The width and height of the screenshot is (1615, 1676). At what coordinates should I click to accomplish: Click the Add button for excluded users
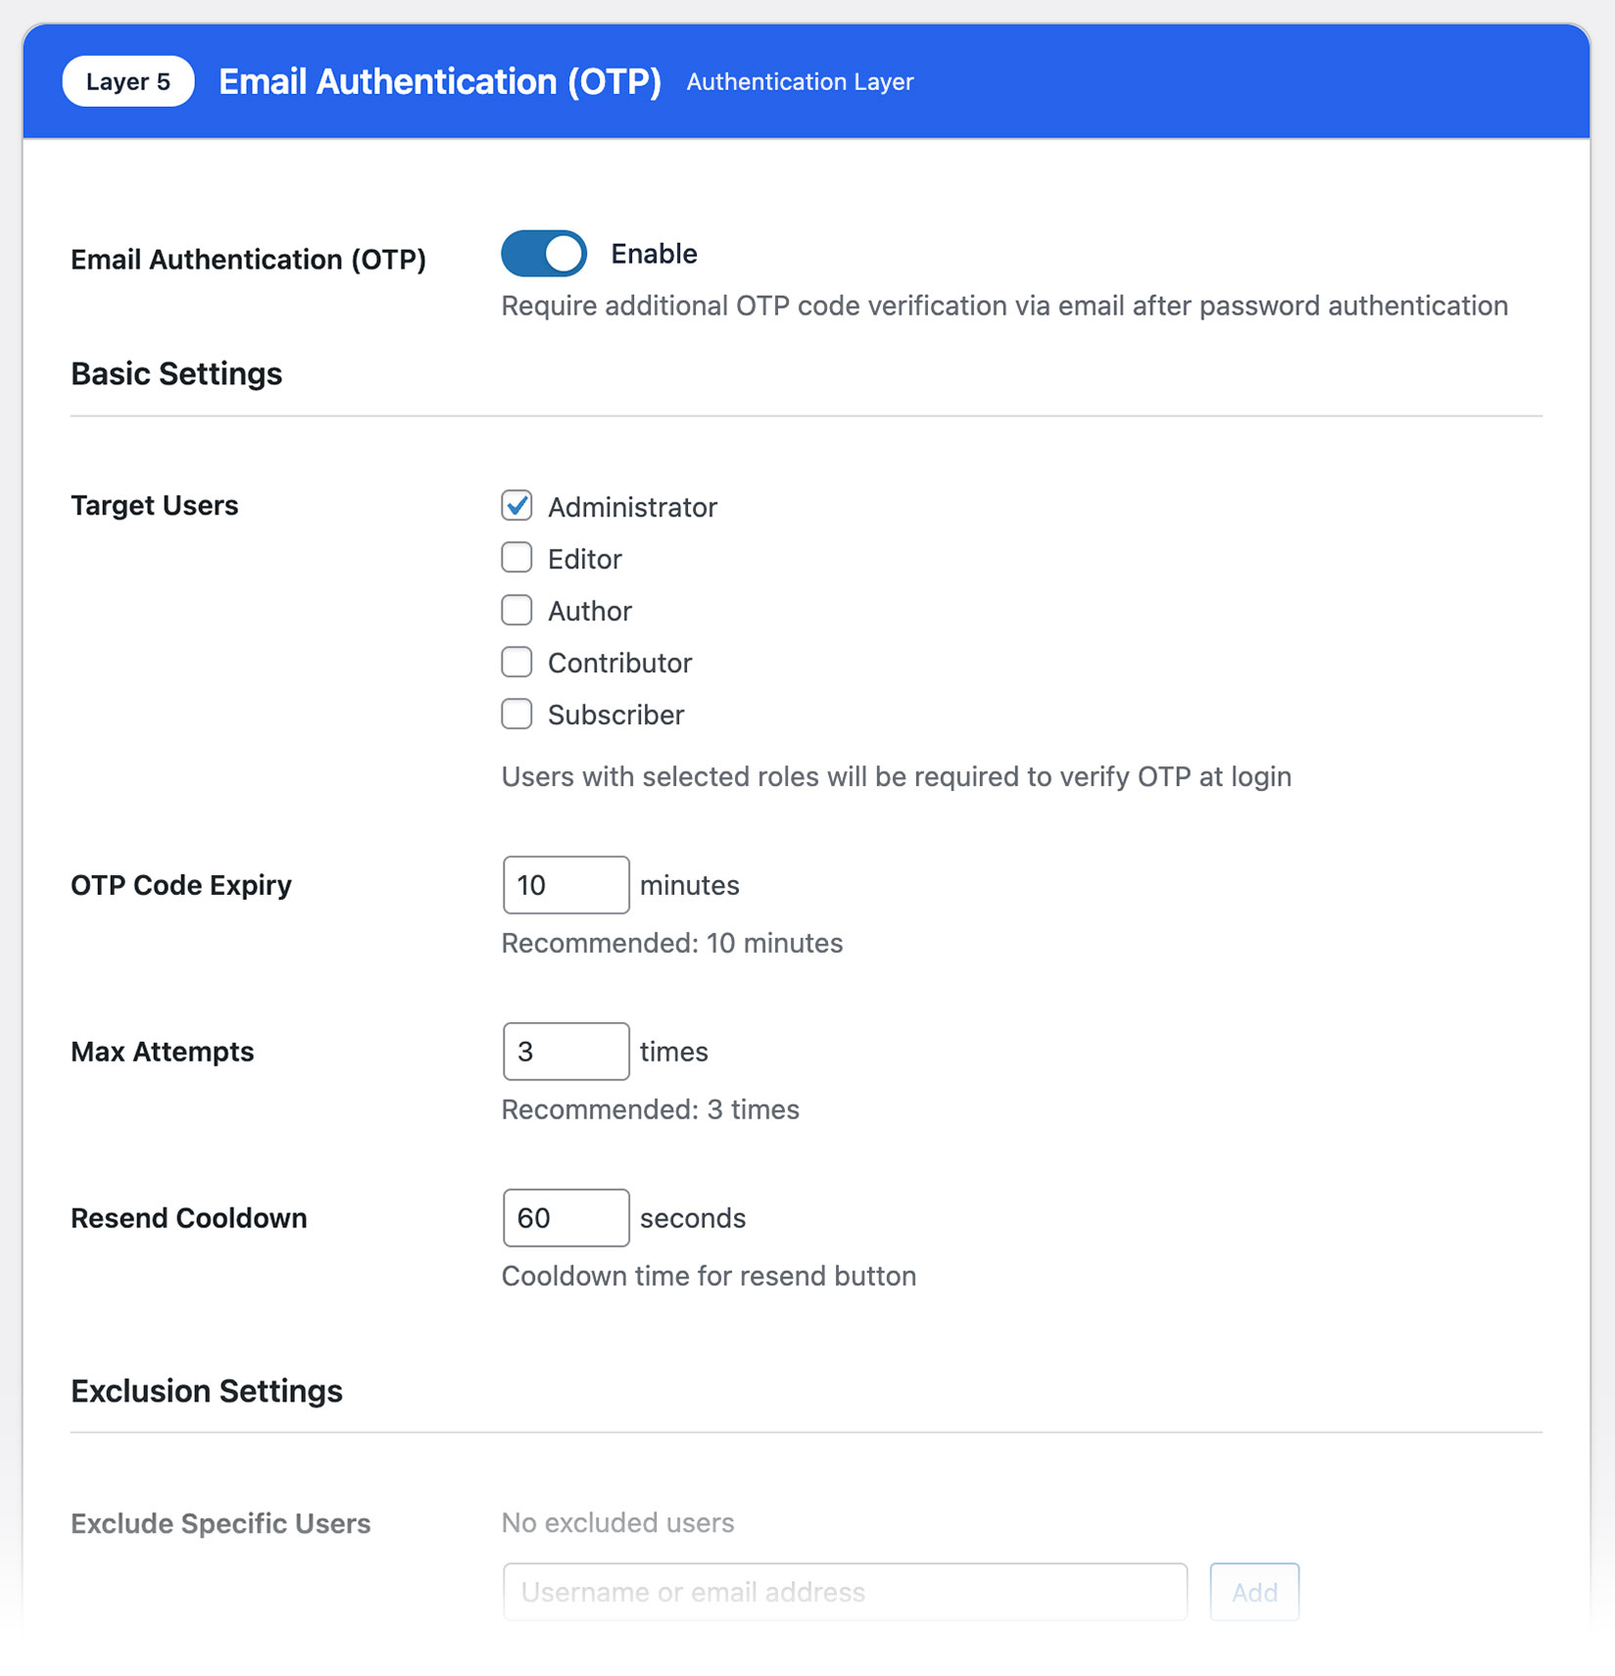[x=1254, y=1592]
